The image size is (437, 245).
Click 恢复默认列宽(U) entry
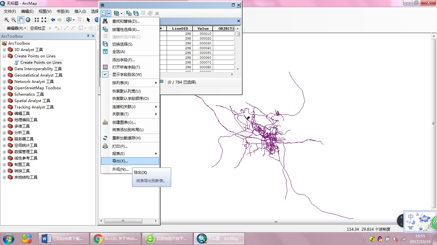pos(130,91)
